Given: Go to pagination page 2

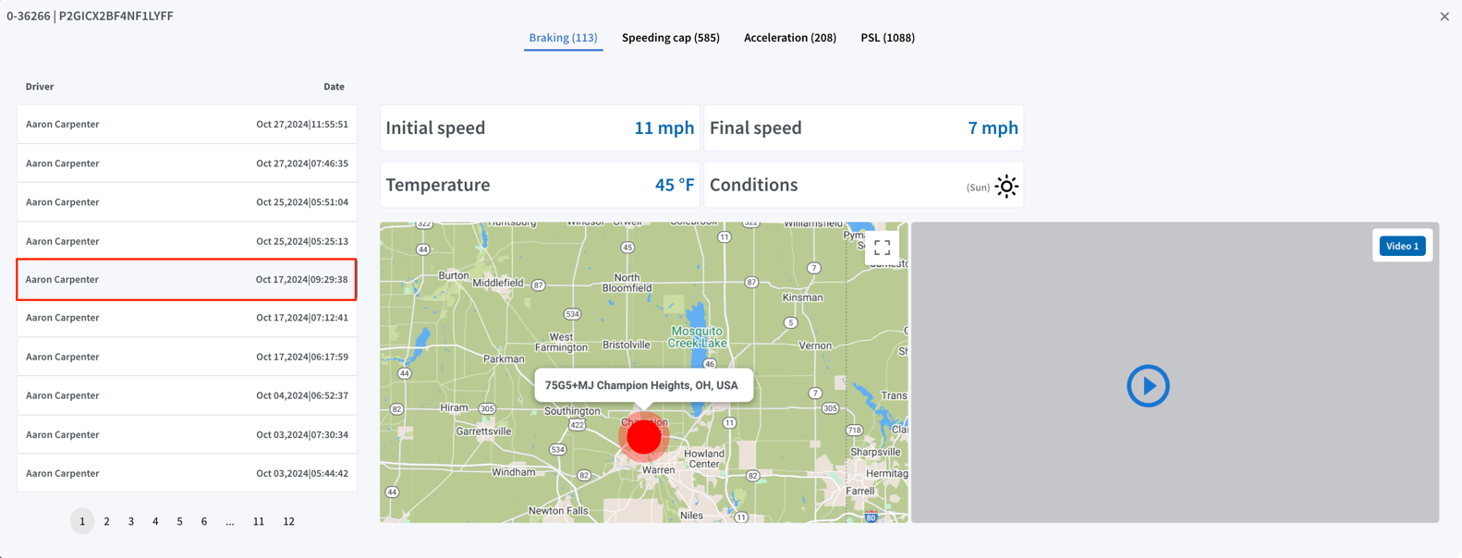Looking at the screenshot, I should click(x=107, y=521).
